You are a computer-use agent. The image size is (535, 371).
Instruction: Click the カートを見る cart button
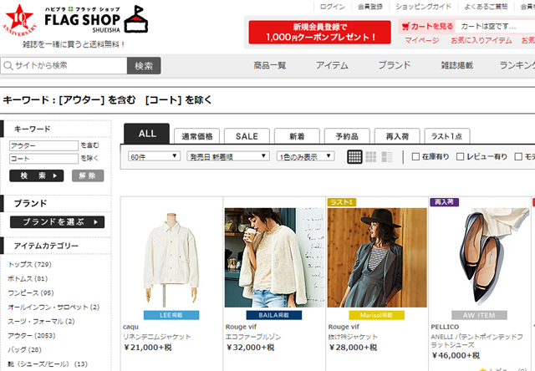pos(427,26)
